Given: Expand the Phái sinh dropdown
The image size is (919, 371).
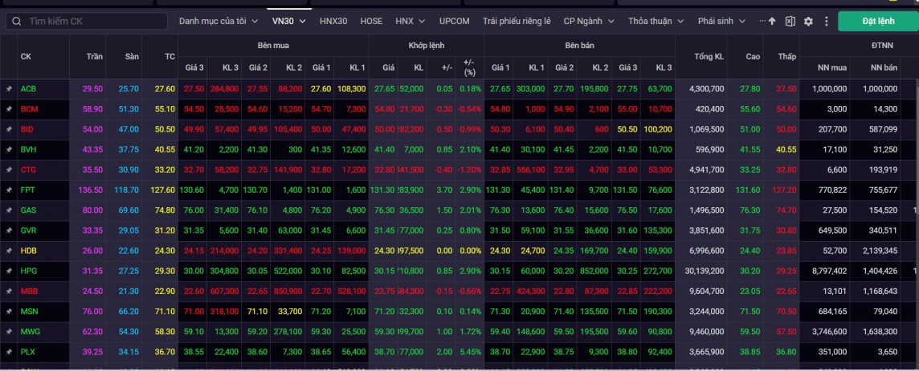Looking at the screenshot, I should [721, 22].
